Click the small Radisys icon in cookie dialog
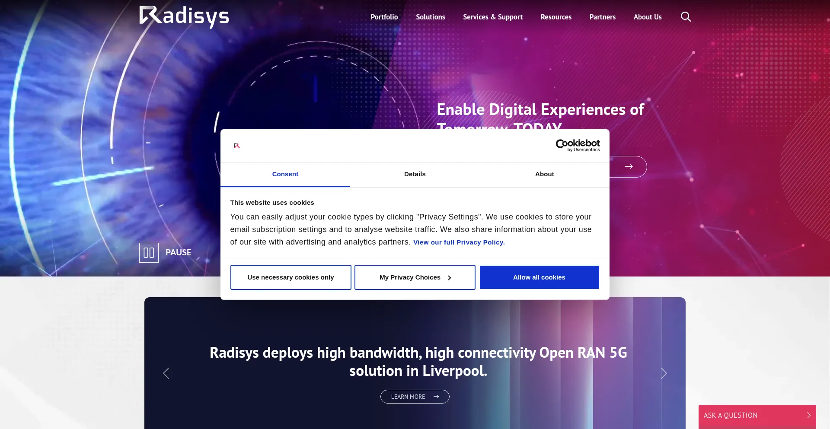This screenshot has width=830, height=429. (x=237, y=146)
